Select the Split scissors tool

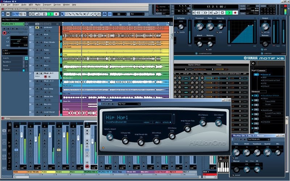[70, 14]
